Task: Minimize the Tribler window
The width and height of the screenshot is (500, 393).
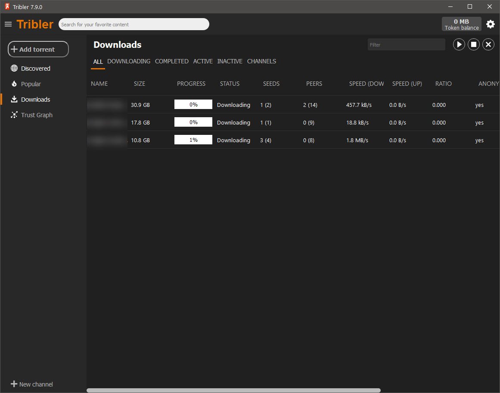Action: coord(450,6)
